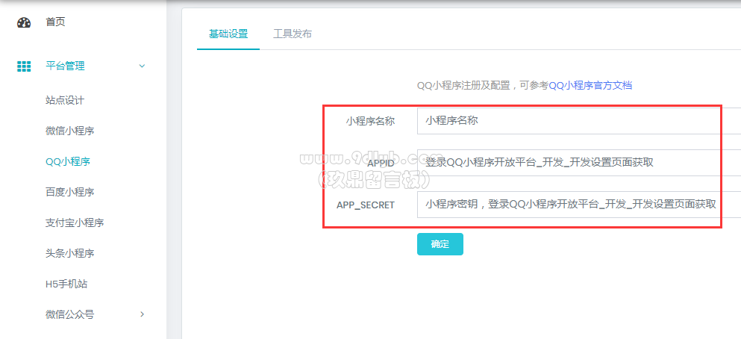Viewport: 741px width, 339px height.
Task: Focus the 小程序名称 input field
Action: coord(579,121)
